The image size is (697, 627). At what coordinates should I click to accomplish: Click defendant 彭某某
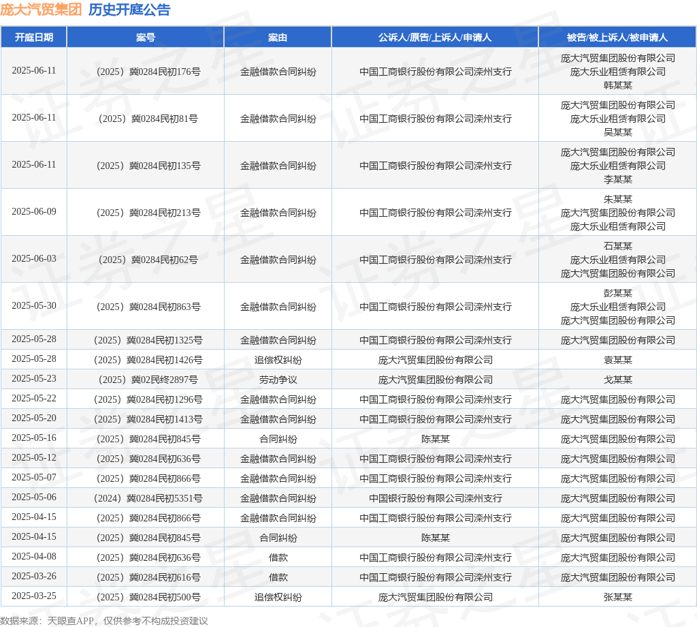tap(618, 293)
